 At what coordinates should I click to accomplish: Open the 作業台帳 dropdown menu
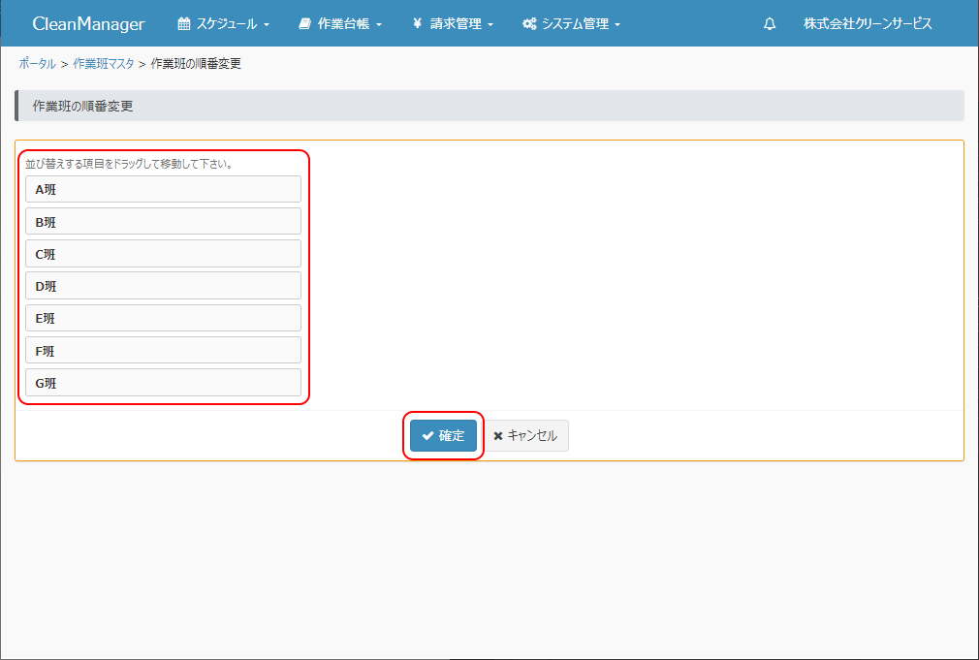coord(340,23)
